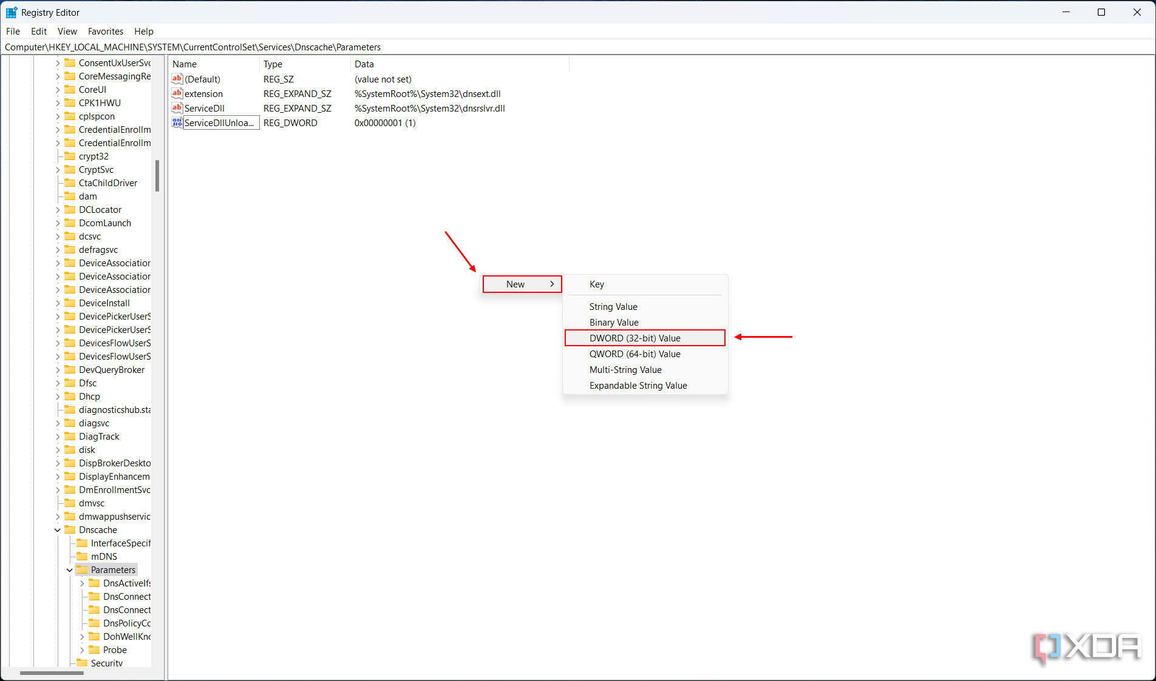
Task: Click the Dhcp folder icon
Action: coord(70,396)
